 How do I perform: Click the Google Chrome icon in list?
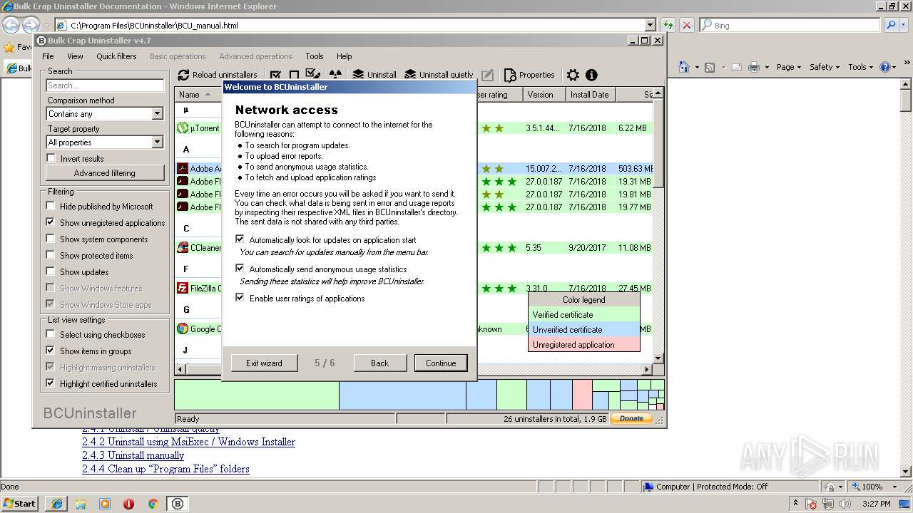pyautogui.click(x=183, y=329)
